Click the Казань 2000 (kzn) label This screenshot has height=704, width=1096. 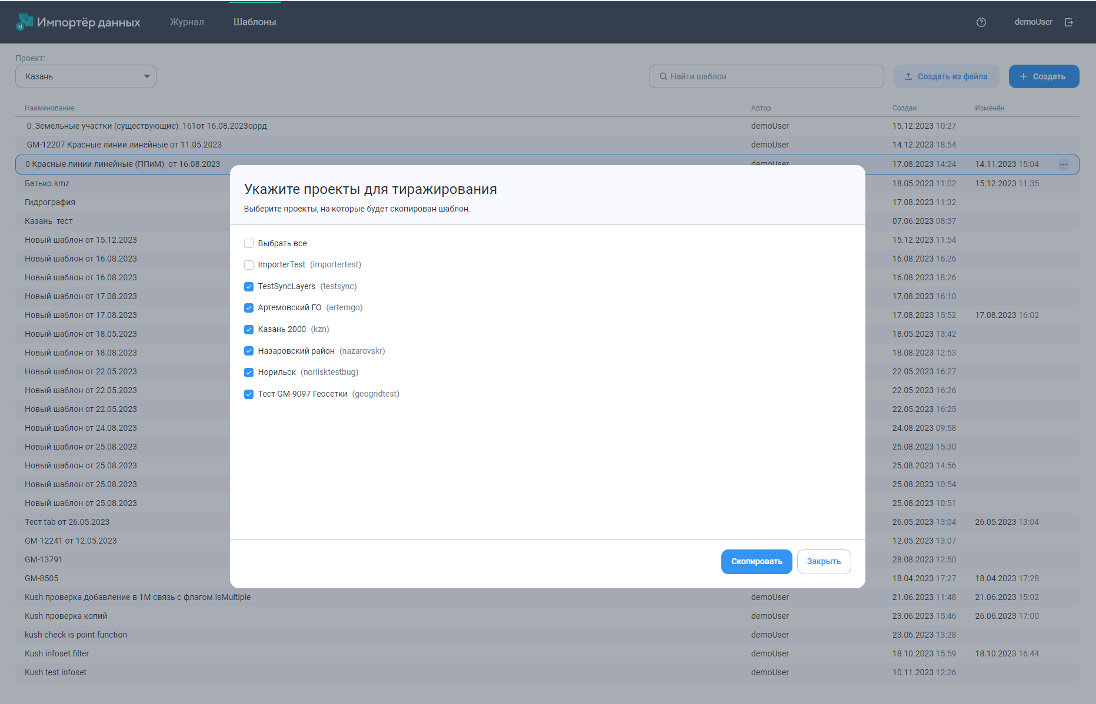294,330
